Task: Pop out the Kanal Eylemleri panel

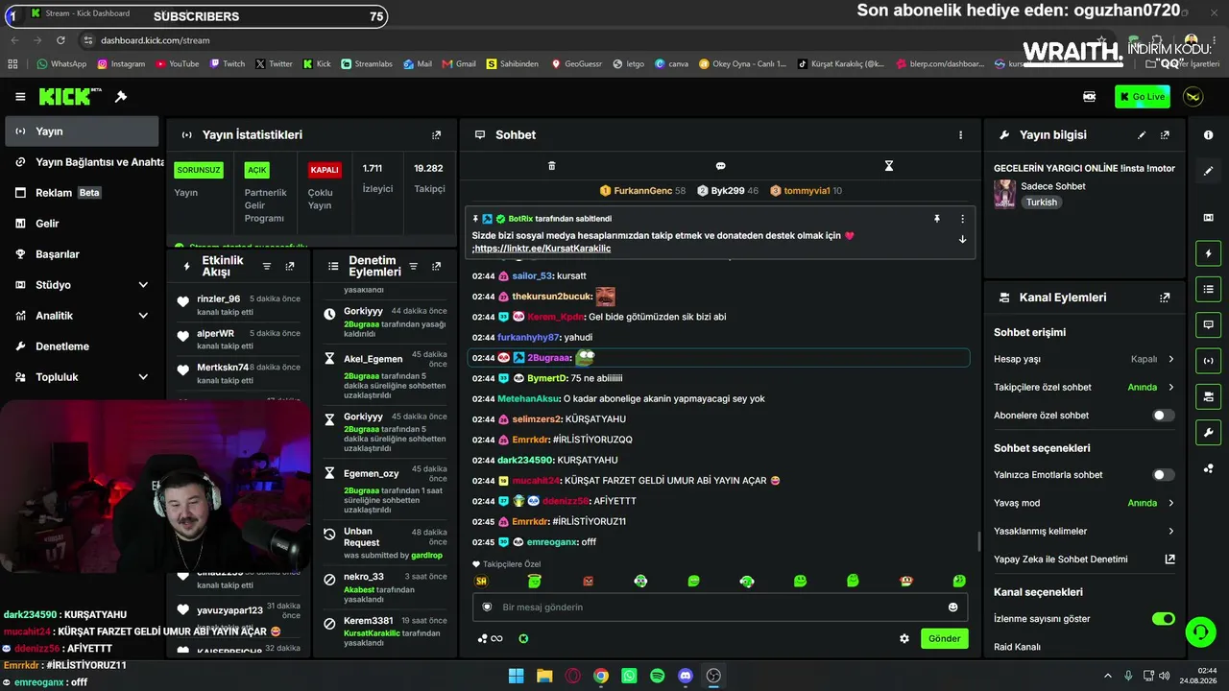Action: 1165,298
